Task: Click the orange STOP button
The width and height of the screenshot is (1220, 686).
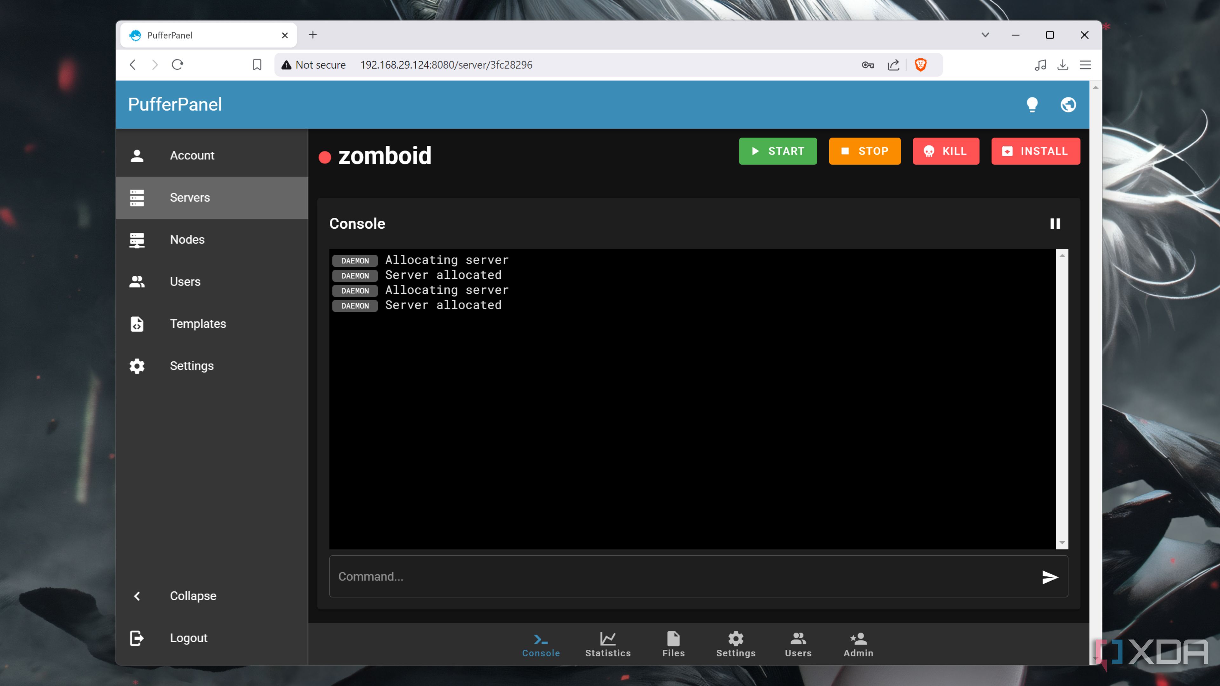Action: coord(864,151)
